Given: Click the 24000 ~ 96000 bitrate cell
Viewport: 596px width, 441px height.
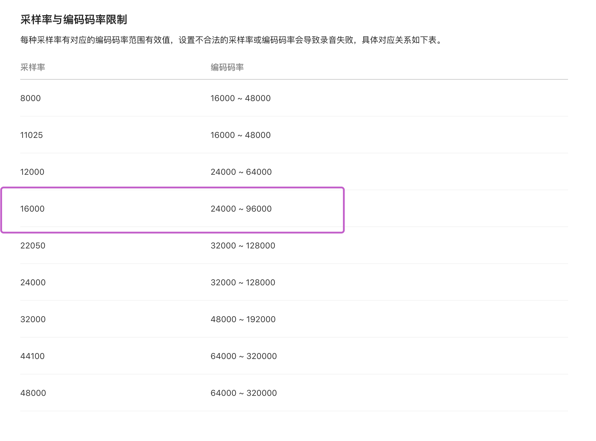Looking at the screenshot, I should [241, 209].
